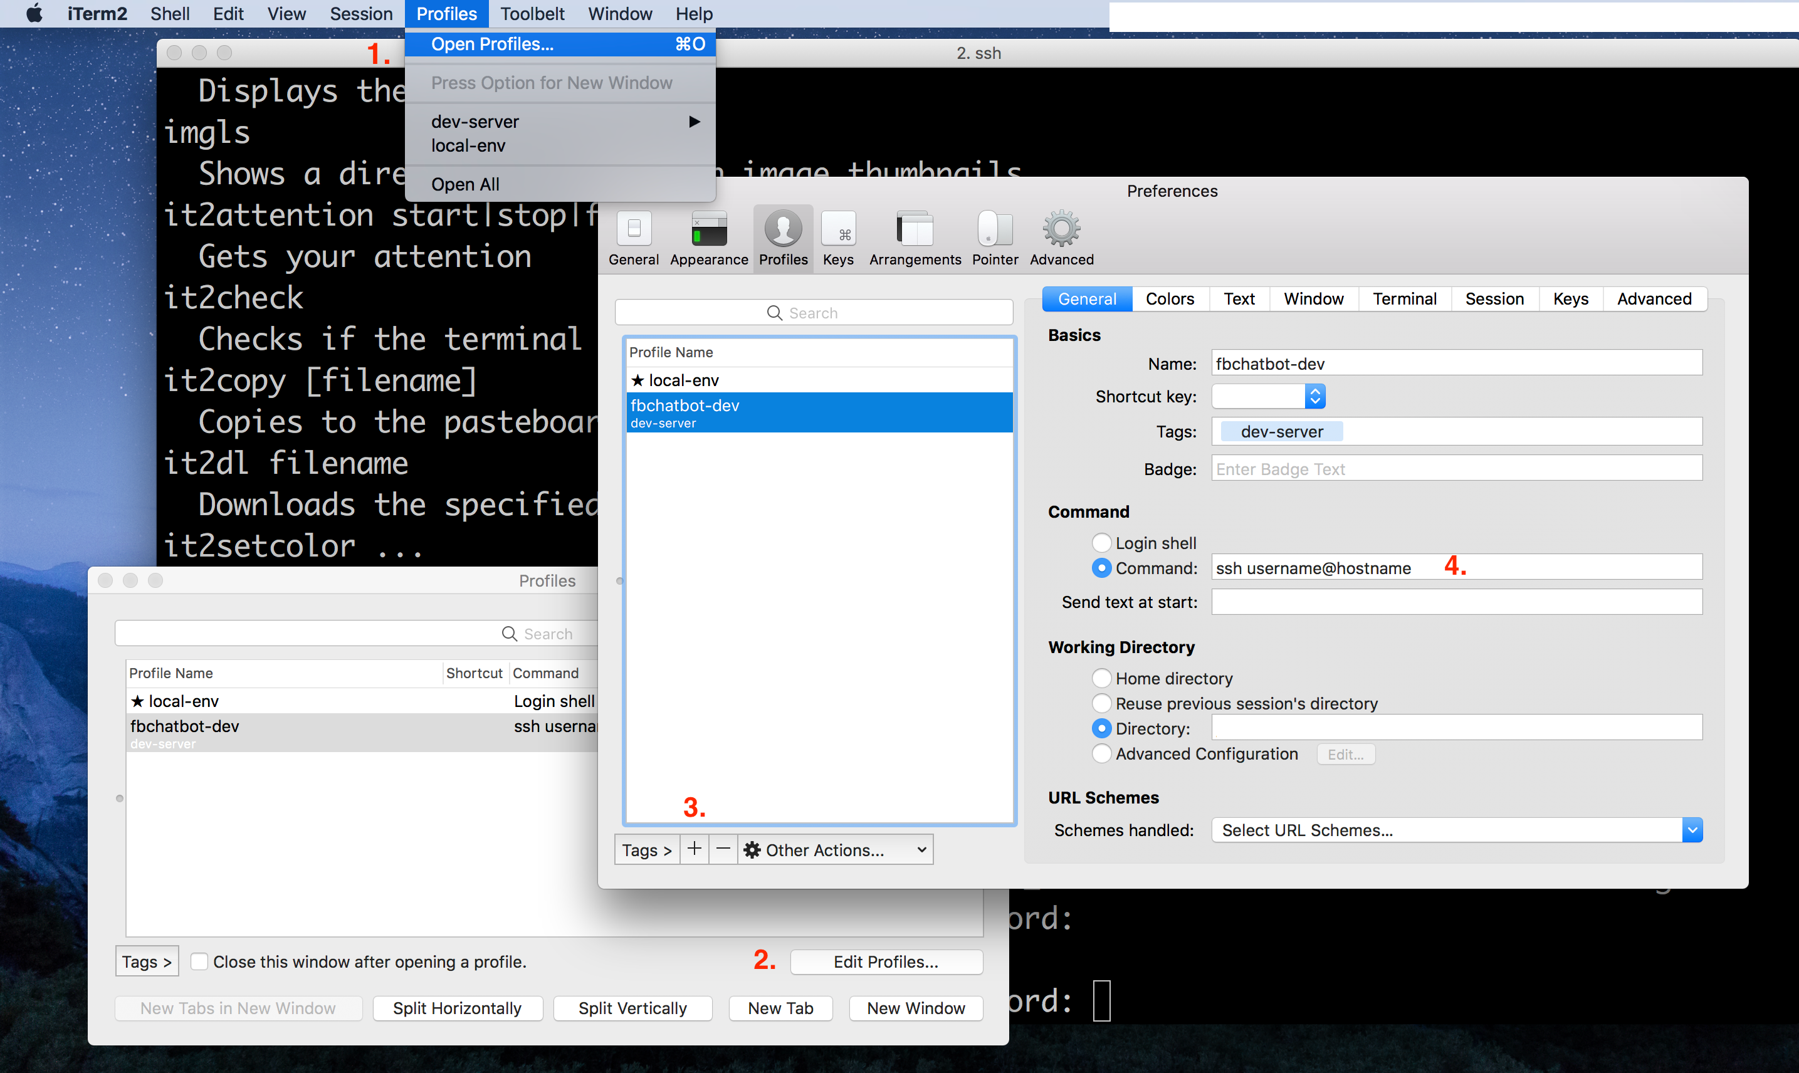Screen dimensions: 1799x1073
Task: Open Keys preferences toolbar icon
Action: pyautogui.click(x=838, y=239)
